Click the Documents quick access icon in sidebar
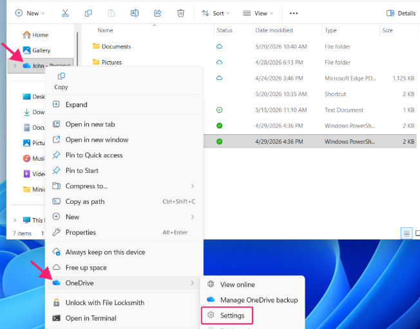The image size is (420, 329). tap(27, 127)
